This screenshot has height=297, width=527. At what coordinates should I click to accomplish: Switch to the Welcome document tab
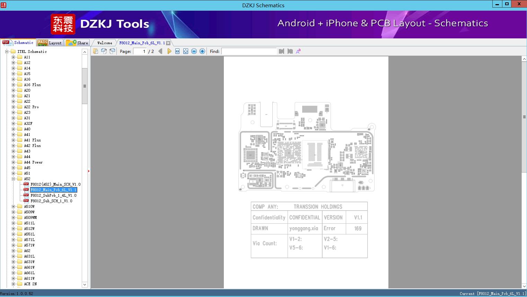105,43
